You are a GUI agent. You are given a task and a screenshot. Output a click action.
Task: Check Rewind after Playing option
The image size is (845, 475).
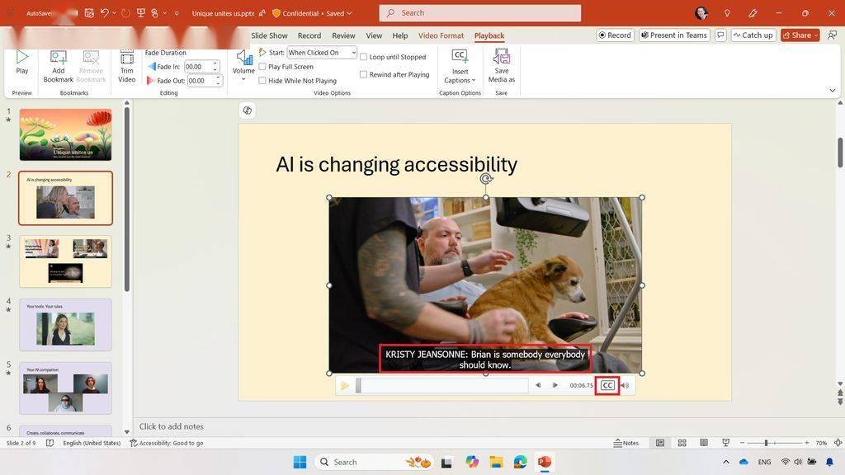(363, 74)
